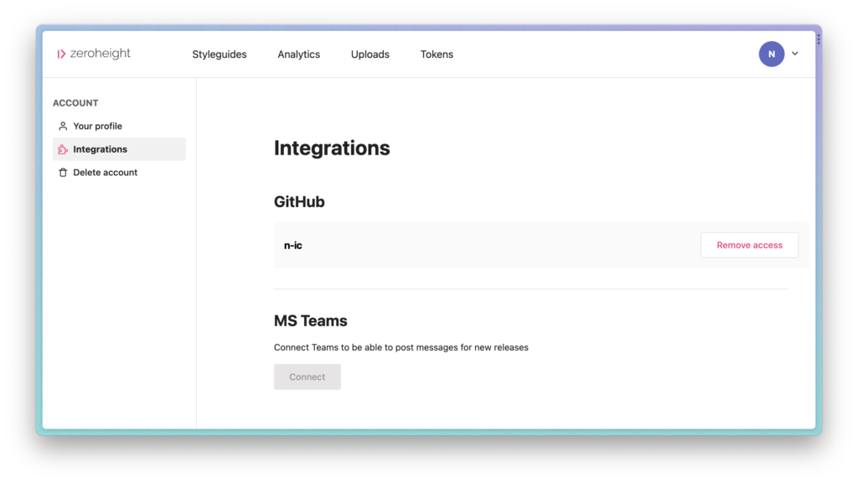
Task: Click the n-ic GitHub account name
Action: pos(292,246)
